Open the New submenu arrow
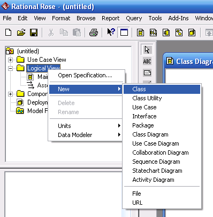This screenshot has width=213, height=217. pos(119,89)
